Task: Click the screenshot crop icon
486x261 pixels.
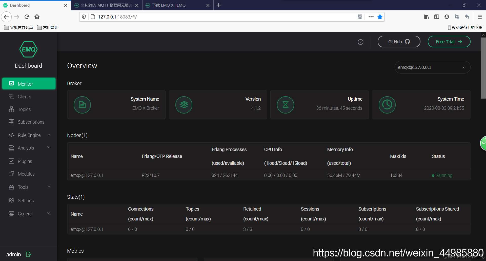Action: tap(457, 17)
